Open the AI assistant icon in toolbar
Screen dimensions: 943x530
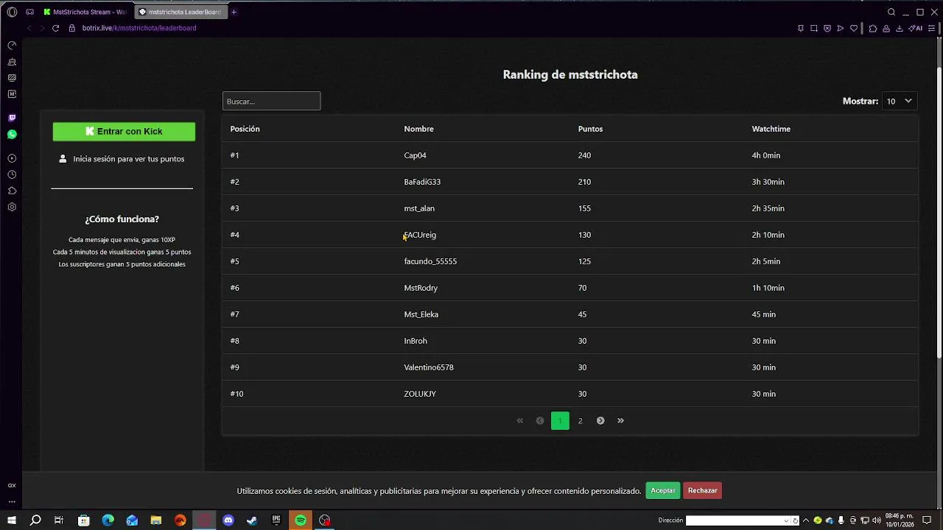[916, 28]
